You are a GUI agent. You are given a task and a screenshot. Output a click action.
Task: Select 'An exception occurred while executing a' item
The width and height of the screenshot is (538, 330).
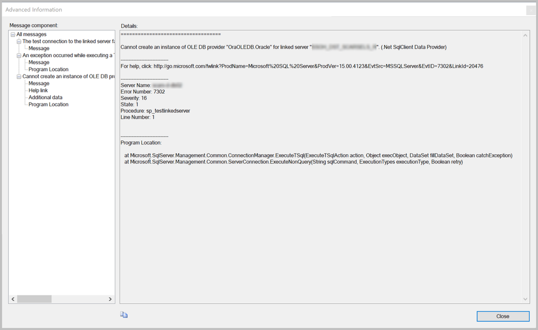coord(68,56)
